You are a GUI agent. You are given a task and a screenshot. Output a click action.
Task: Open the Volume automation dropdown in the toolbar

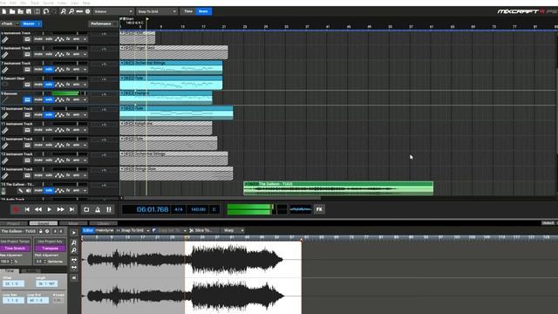pyautogui.click(x=113, y=11)
